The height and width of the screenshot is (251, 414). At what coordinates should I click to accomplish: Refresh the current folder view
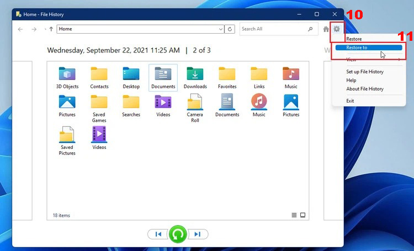tap(230, 29)
